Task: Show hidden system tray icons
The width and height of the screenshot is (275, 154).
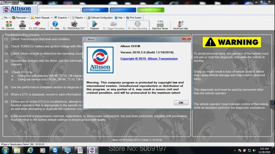Action: (235, 150)
